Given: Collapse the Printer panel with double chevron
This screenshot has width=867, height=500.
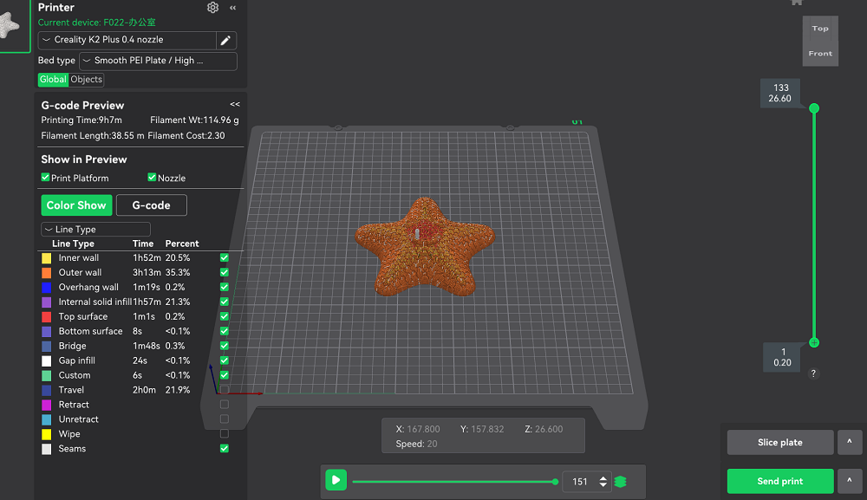Looking at the screenshot, I should point(232,8).
